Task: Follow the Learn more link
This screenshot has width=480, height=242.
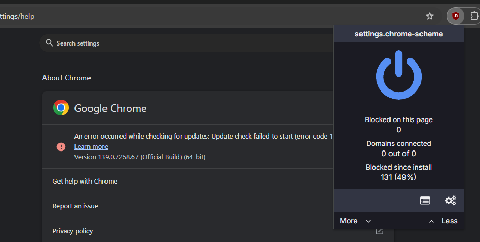Action: click(91, 147)
